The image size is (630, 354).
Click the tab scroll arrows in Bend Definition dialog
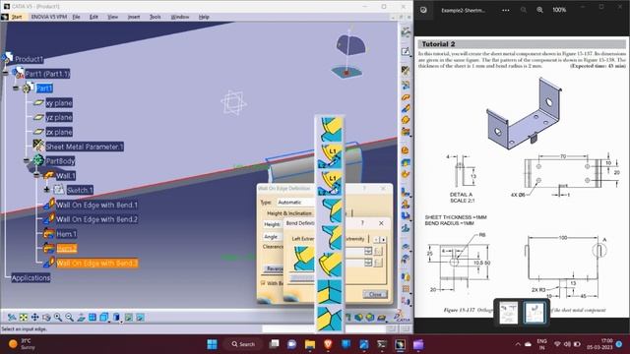click(380, 239)
